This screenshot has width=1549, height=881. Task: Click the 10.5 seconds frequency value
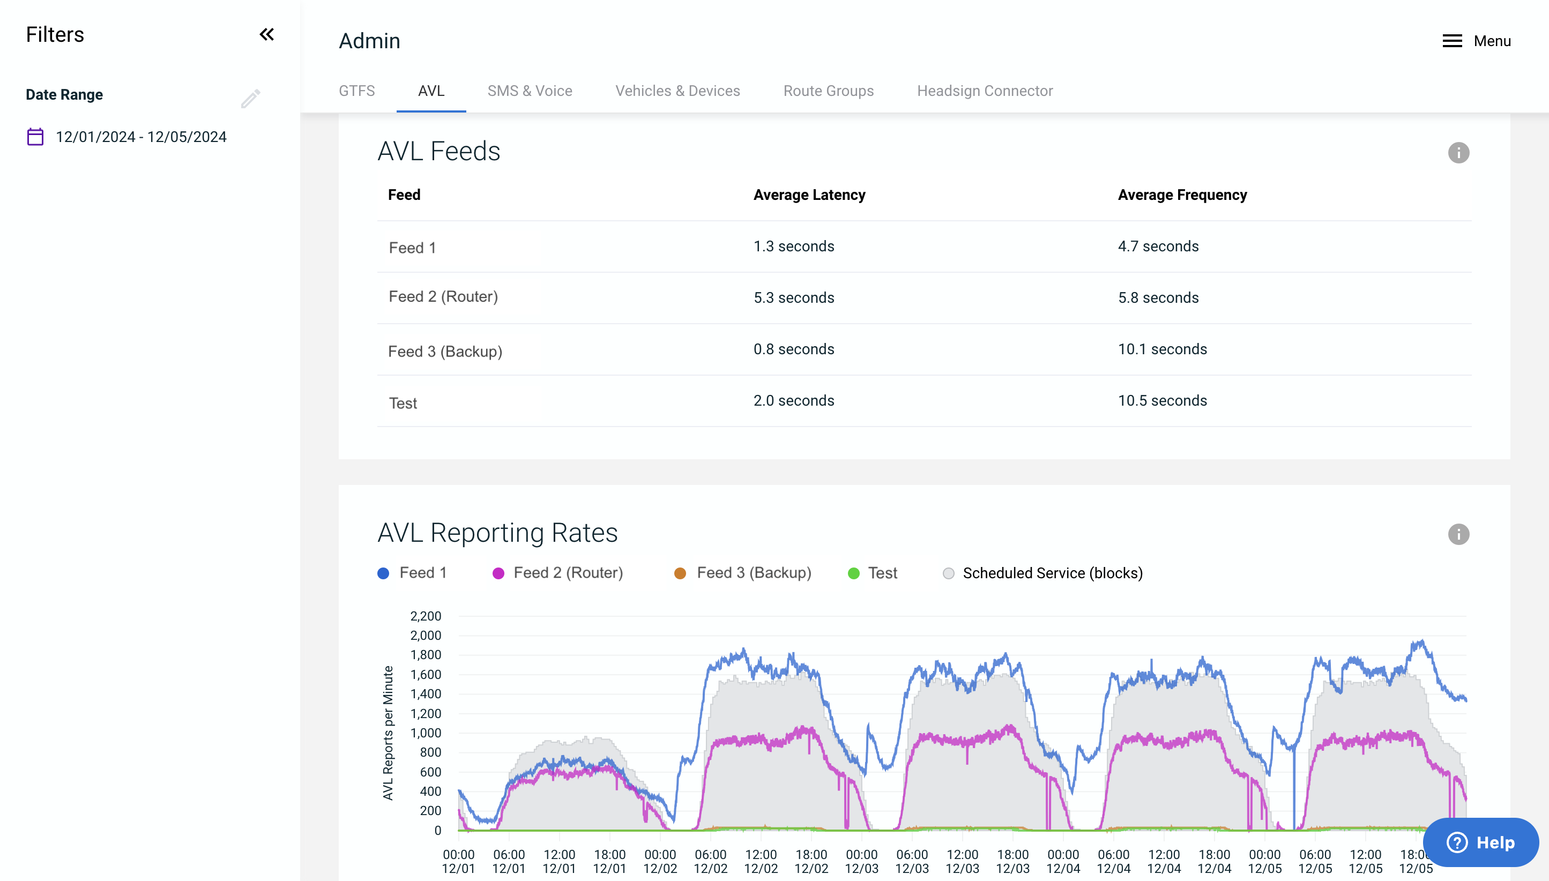[x=1163, y=400]
